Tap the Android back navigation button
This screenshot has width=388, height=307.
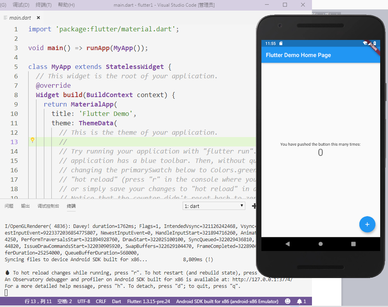pos(288,244)
